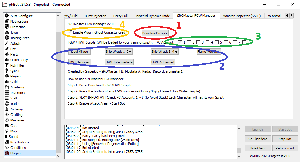This screenshot has width=300, height=162.
Task: Go to Training Area settings
Action: point(20,38)
